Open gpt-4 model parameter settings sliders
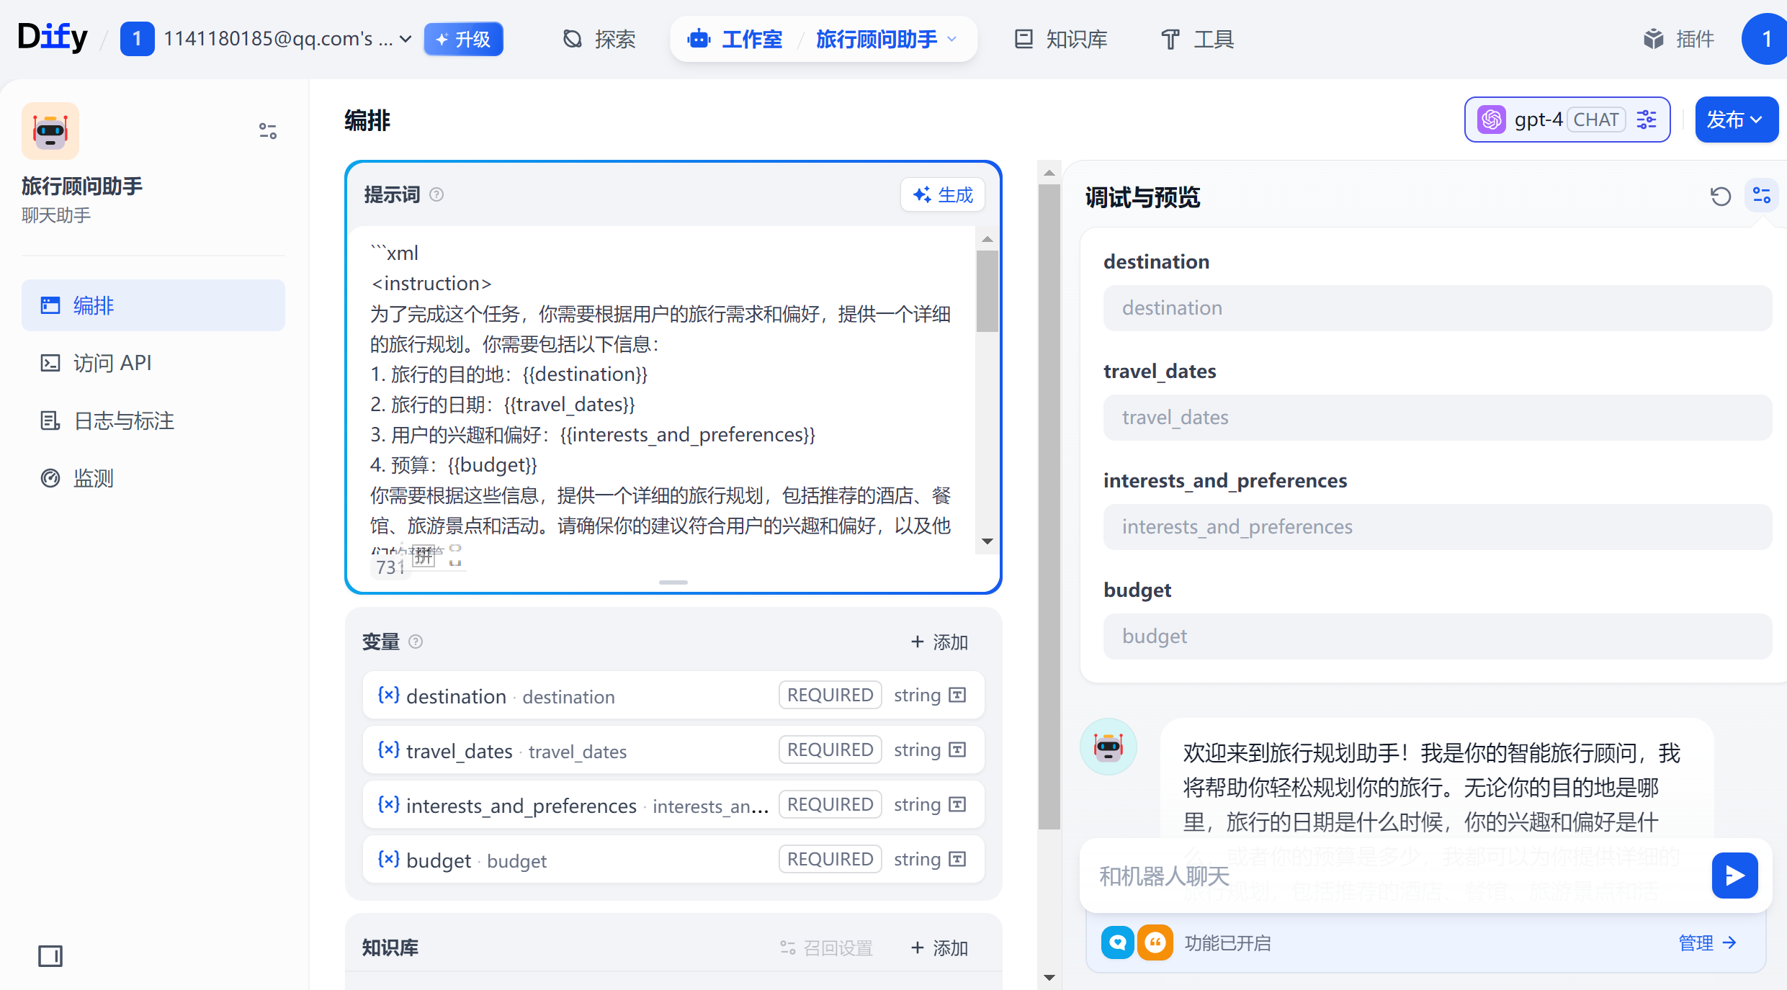The width and height of the screenshot is (1787, 990). 1647,120
